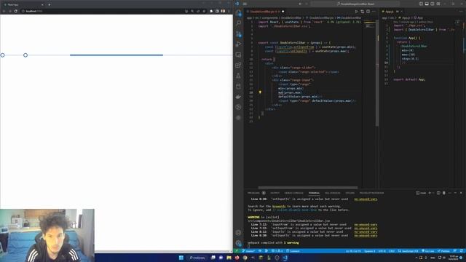Change language mode JavaScript JSX in status bar
This screenshot has height=262, width=466.
pyautogui.click(x=410, y=251)
